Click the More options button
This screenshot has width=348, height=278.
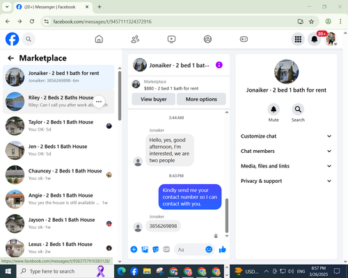coord(201,99)
